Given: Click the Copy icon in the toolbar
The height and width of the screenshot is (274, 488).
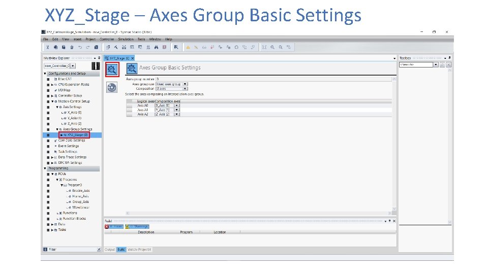Looking at the screenshot, I should pos(56,47).
